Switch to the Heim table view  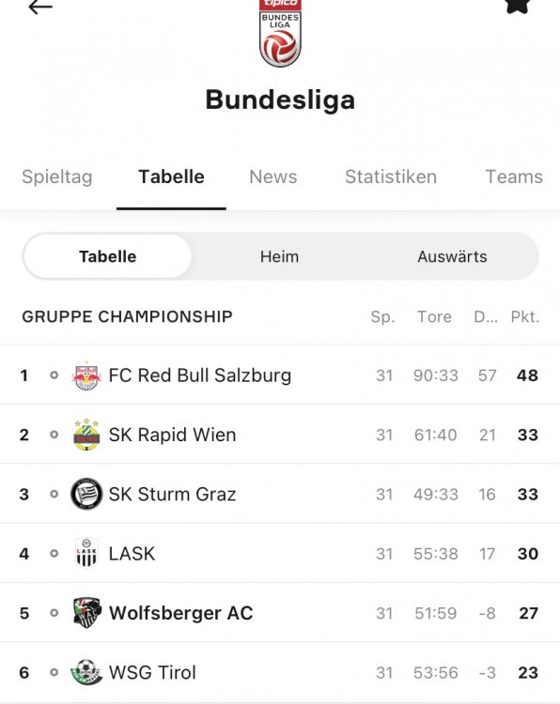[279, 256]
